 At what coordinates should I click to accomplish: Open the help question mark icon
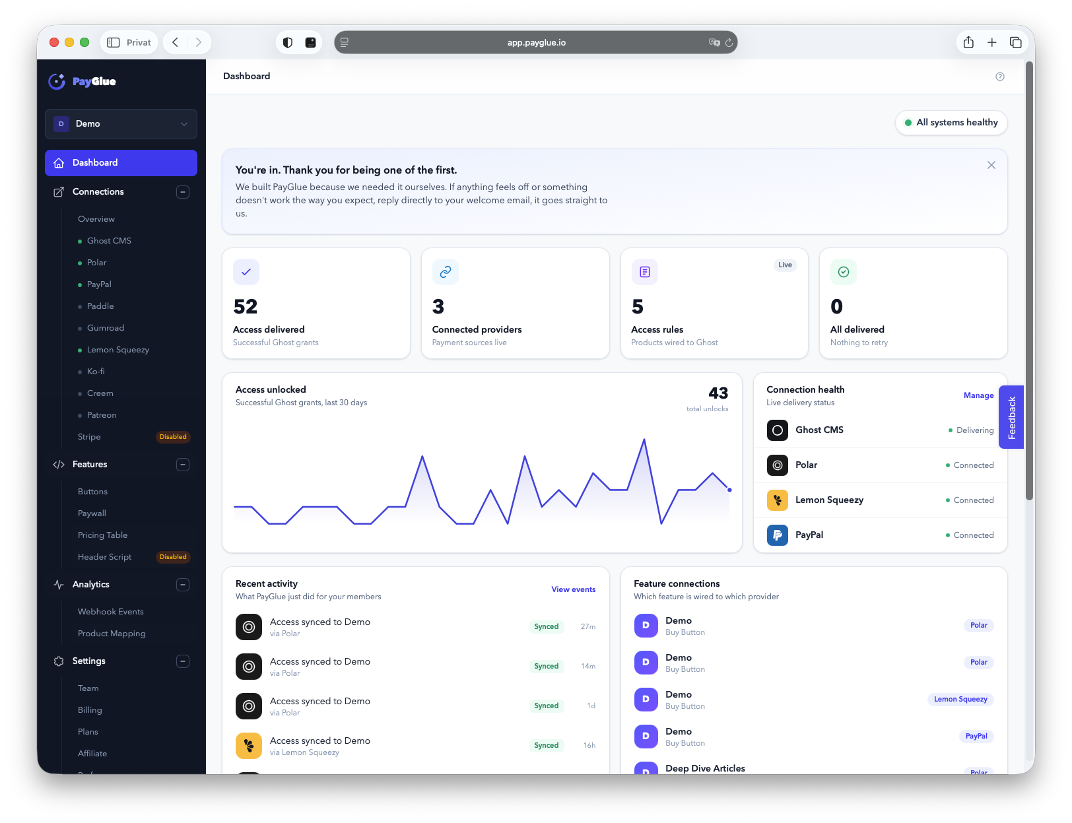(x=1000, y=77)
